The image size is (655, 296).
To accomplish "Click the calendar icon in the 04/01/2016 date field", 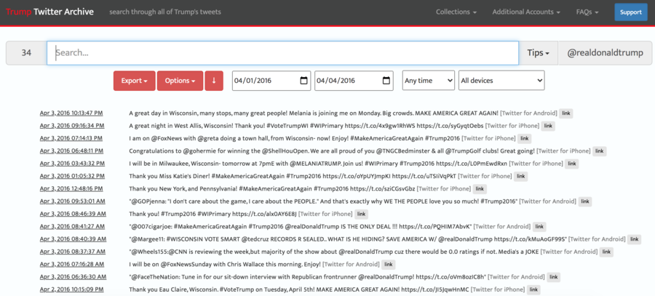I will click(303, 81).
